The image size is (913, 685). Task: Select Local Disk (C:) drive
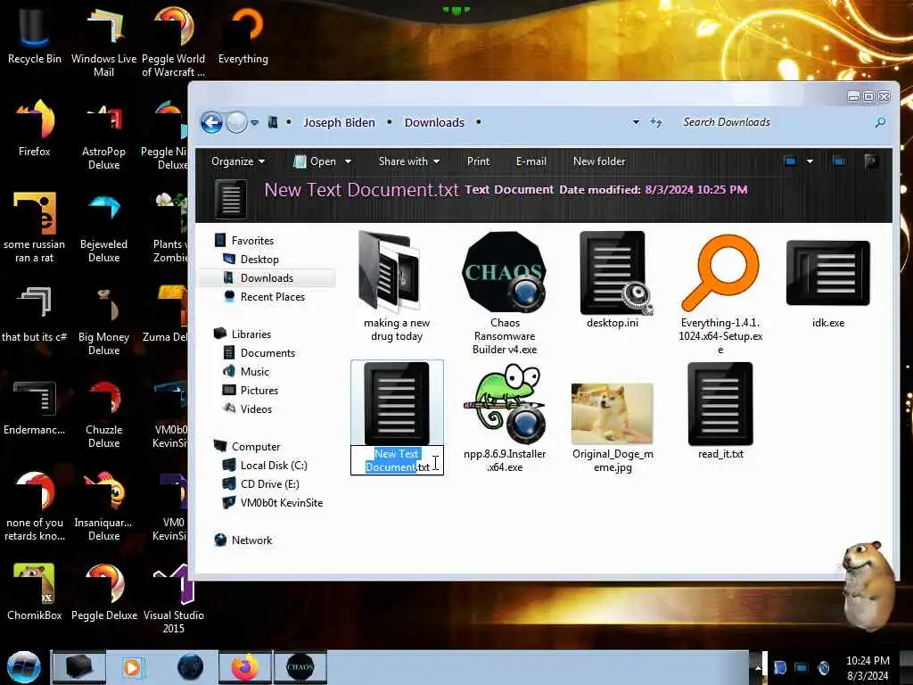coord(274,466)
